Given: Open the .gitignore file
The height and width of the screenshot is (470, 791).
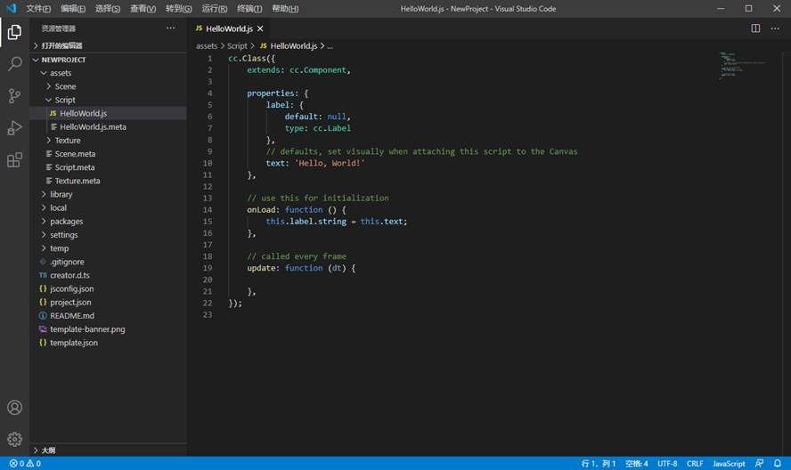Looking at the screenshot, I should [108, 262].
